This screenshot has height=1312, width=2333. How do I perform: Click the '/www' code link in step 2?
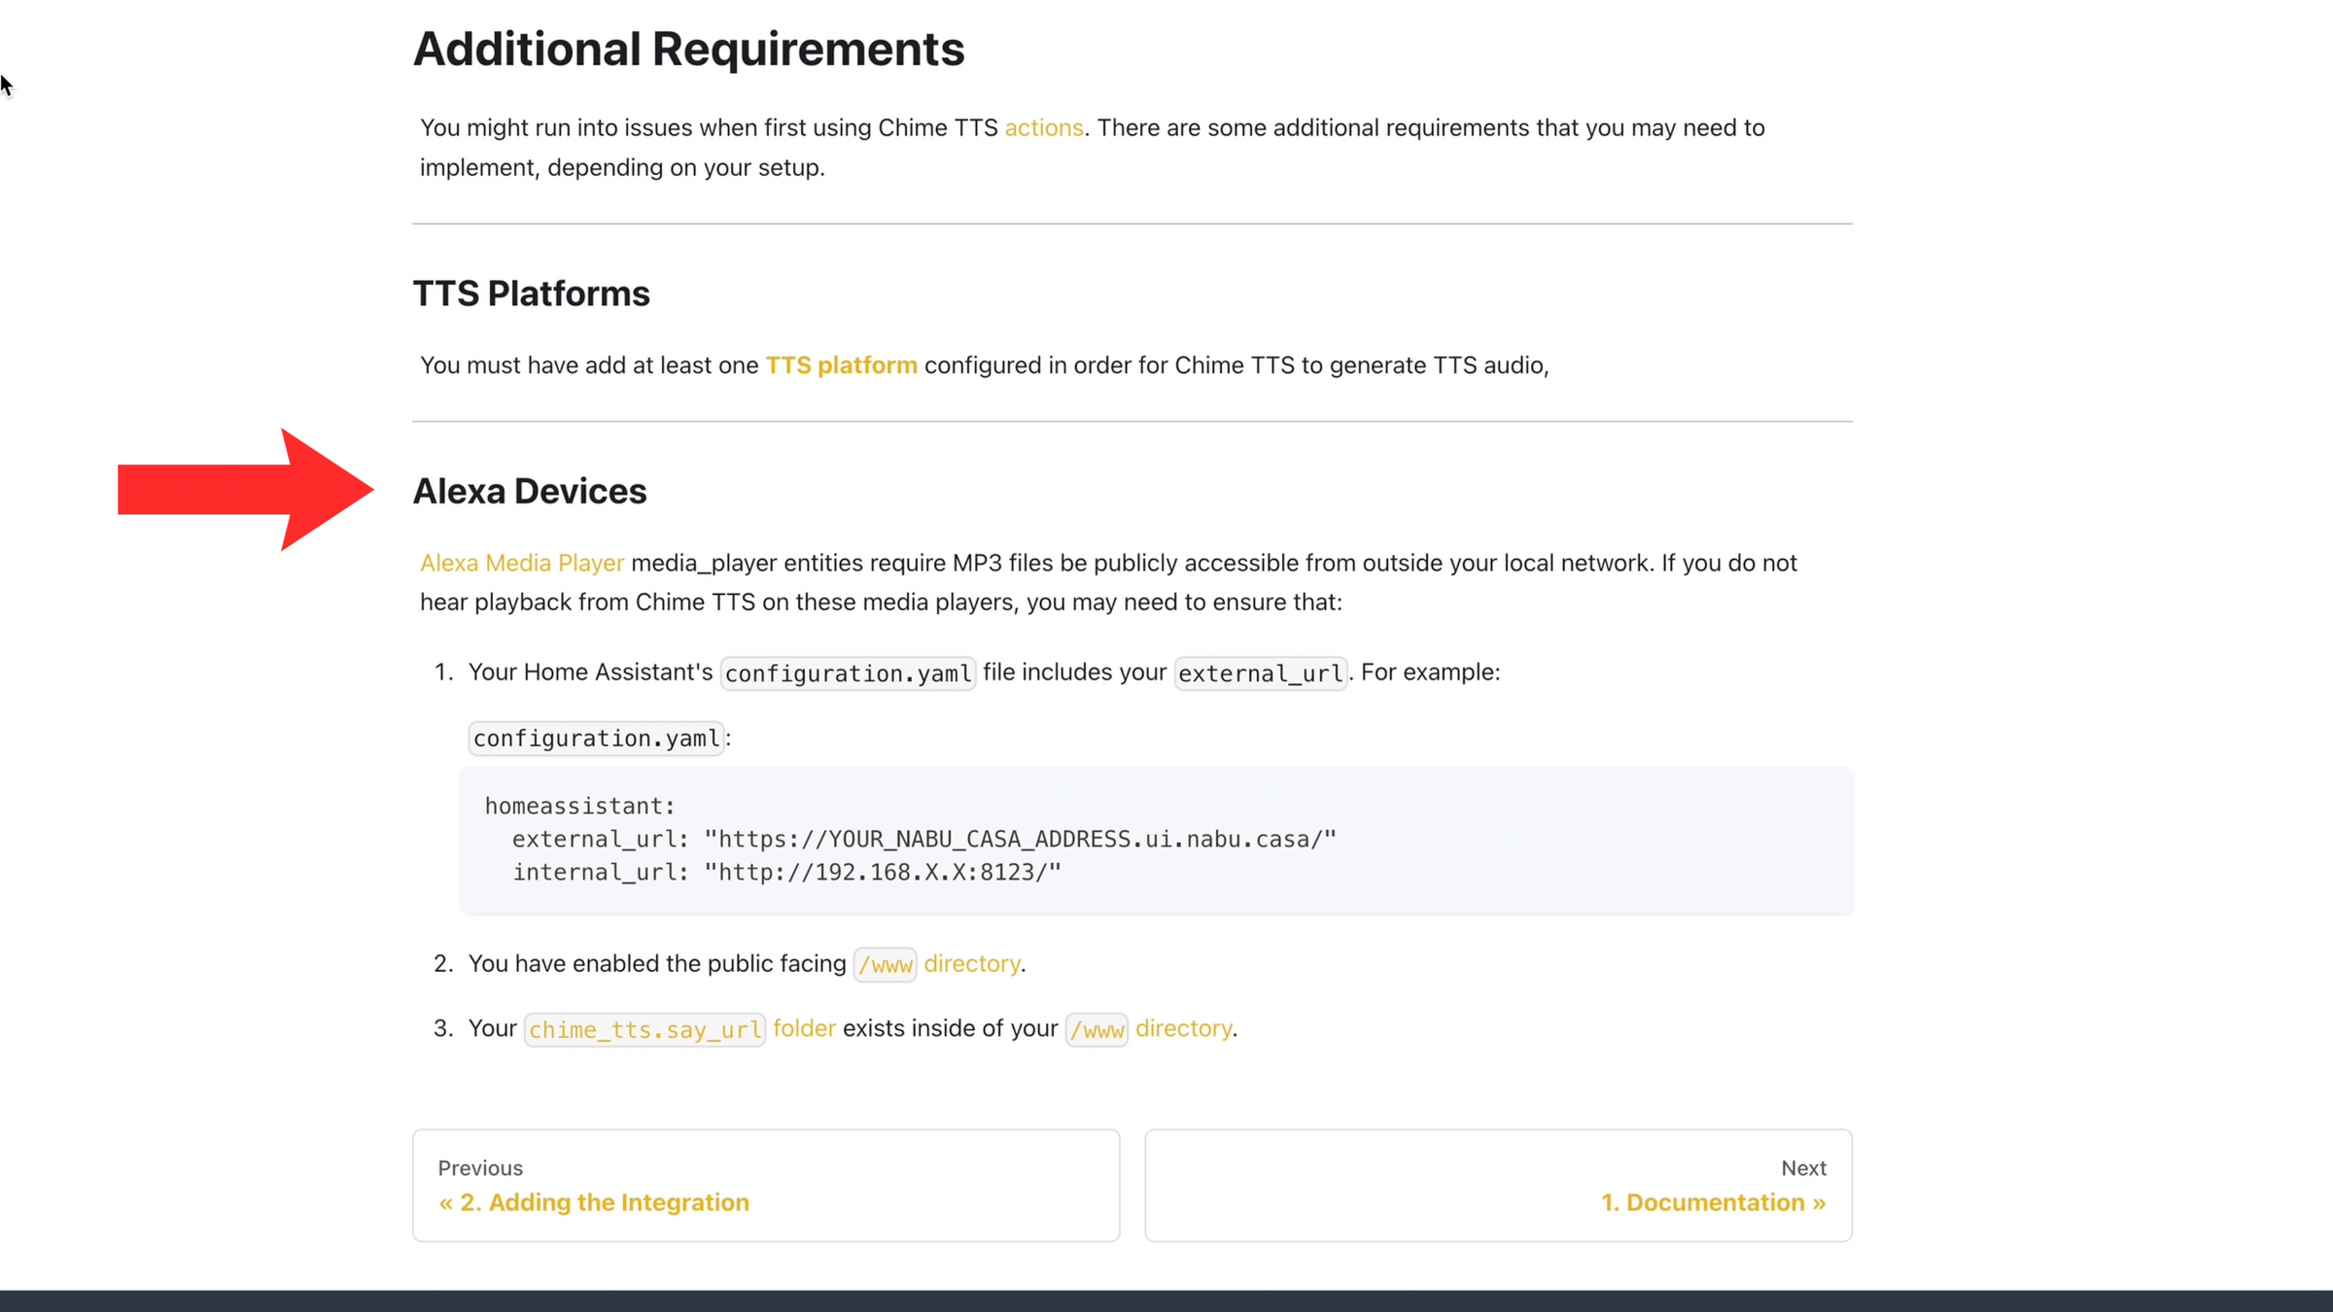[885, 965]
